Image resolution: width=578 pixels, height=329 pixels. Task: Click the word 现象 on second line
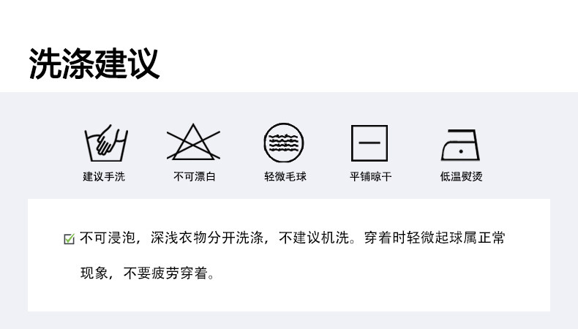point(94,273)
